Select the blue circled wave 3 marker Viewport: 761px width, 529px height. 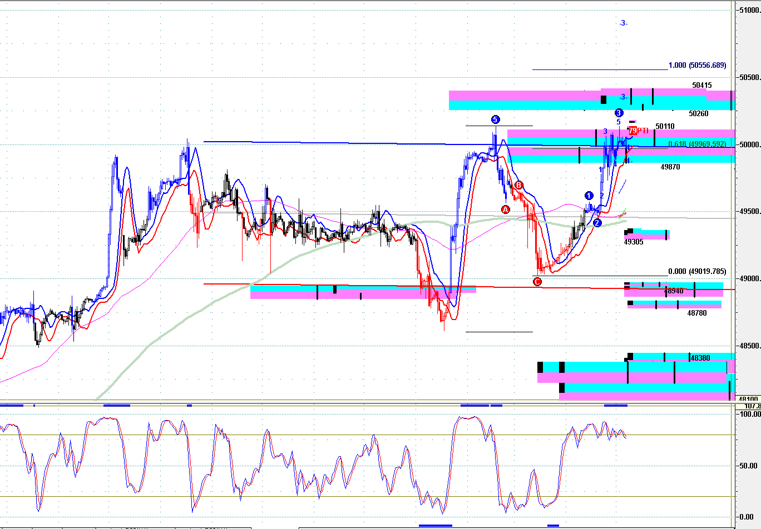point(619,113)
